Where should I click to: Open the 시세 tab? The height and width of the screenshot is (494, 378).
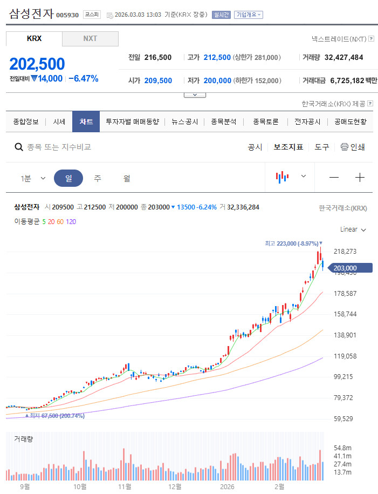(59, 121)
